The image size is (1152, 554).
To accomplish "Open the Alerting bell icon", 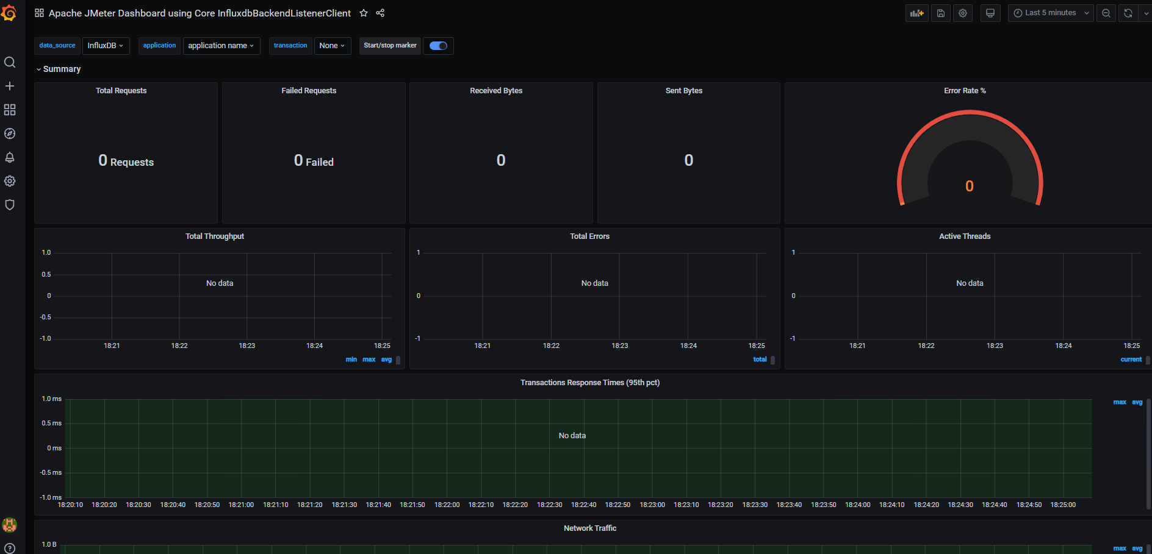I will pyautogui.click(x=10, y=157).
